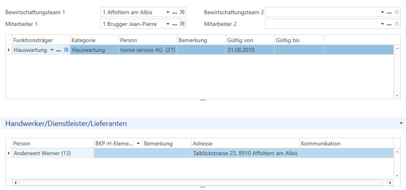
Task: Sort by Gültig bis column header
Action: coord(299,40)
